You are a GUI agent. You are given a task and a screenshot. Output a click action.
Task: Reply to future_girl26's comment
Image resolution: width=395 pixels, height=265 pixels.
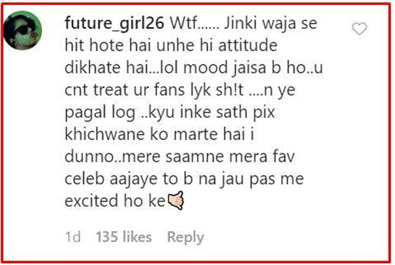pos(186,237)
